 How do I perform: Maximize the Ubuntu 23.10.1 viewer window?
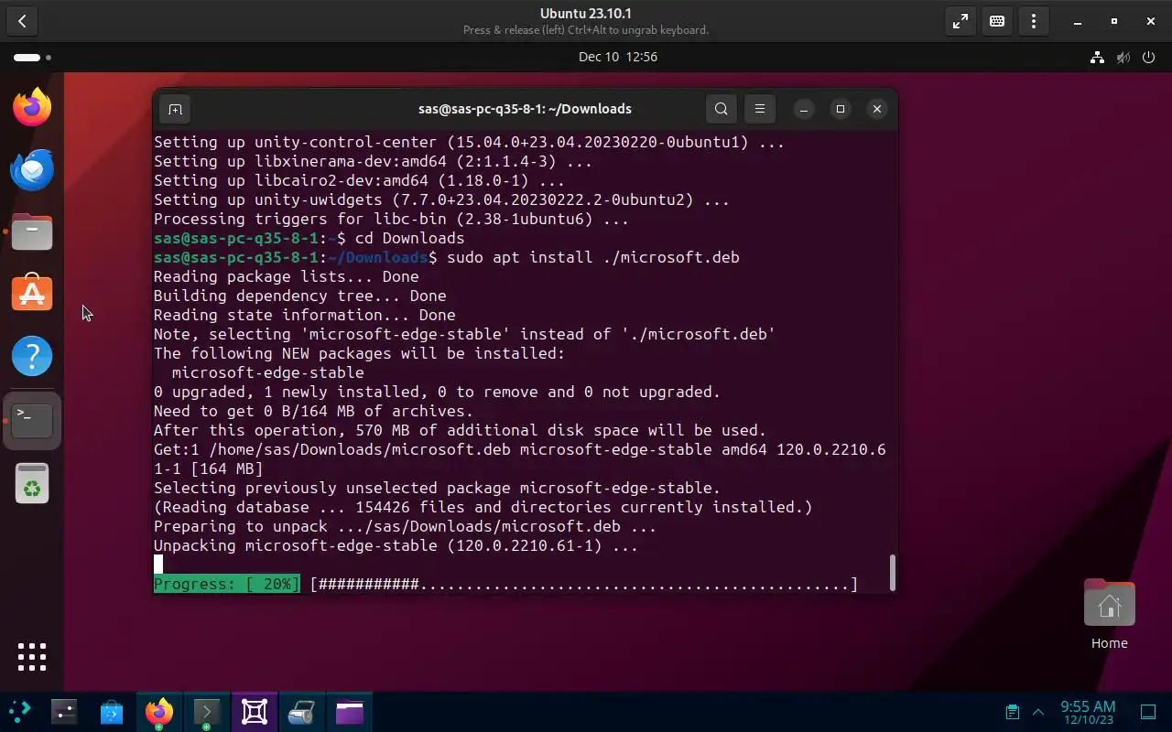click(1114, 21)
